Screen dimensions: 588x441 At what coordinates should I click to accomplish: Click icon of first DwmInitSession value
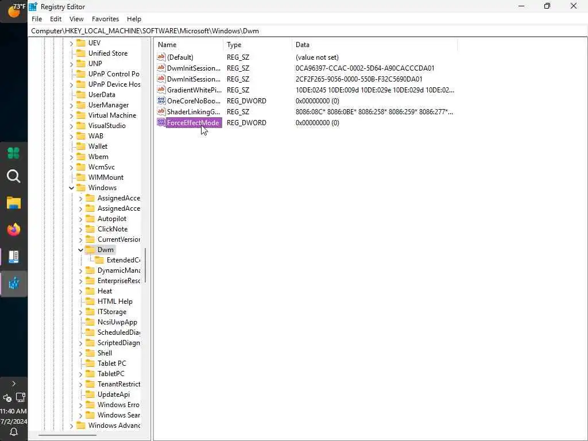point(161,68)
